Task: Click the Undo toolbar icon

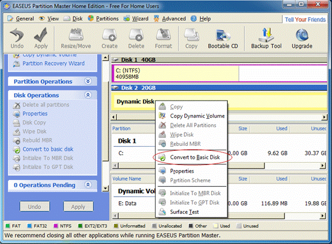Action: [x=17, y=38]
